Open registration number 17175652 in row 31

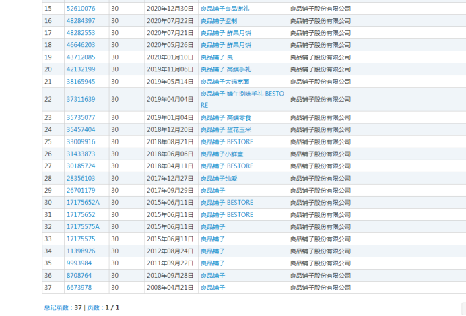[x=81, y=215]
